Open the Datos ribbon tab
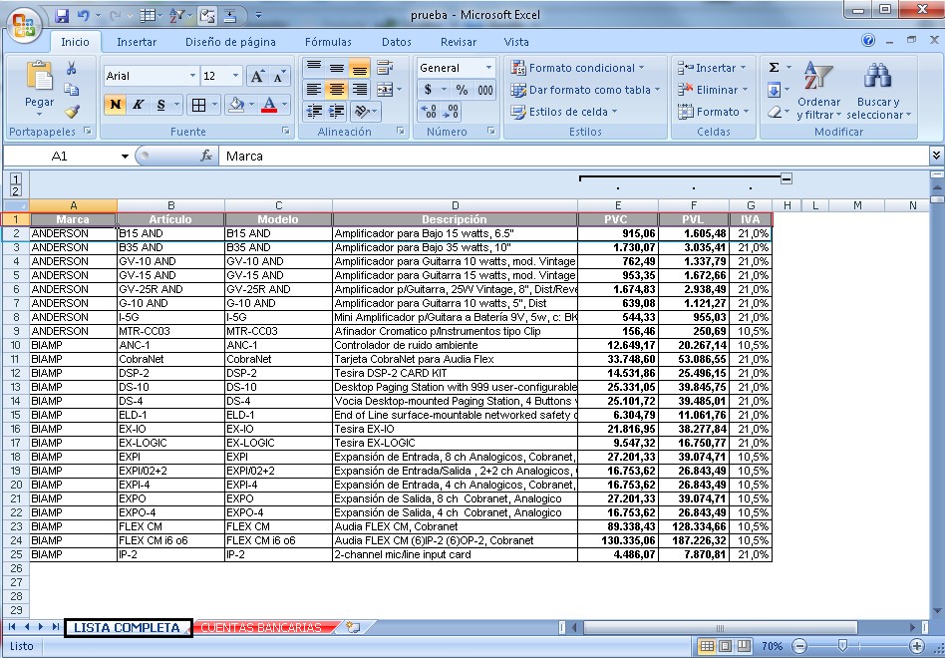Screen dimensions: 945x658 click(396, 42)
